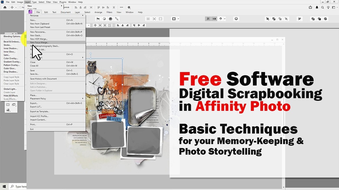Click the auto white balance icon
This screenshot has height=190, width=339.
[117, 19]
